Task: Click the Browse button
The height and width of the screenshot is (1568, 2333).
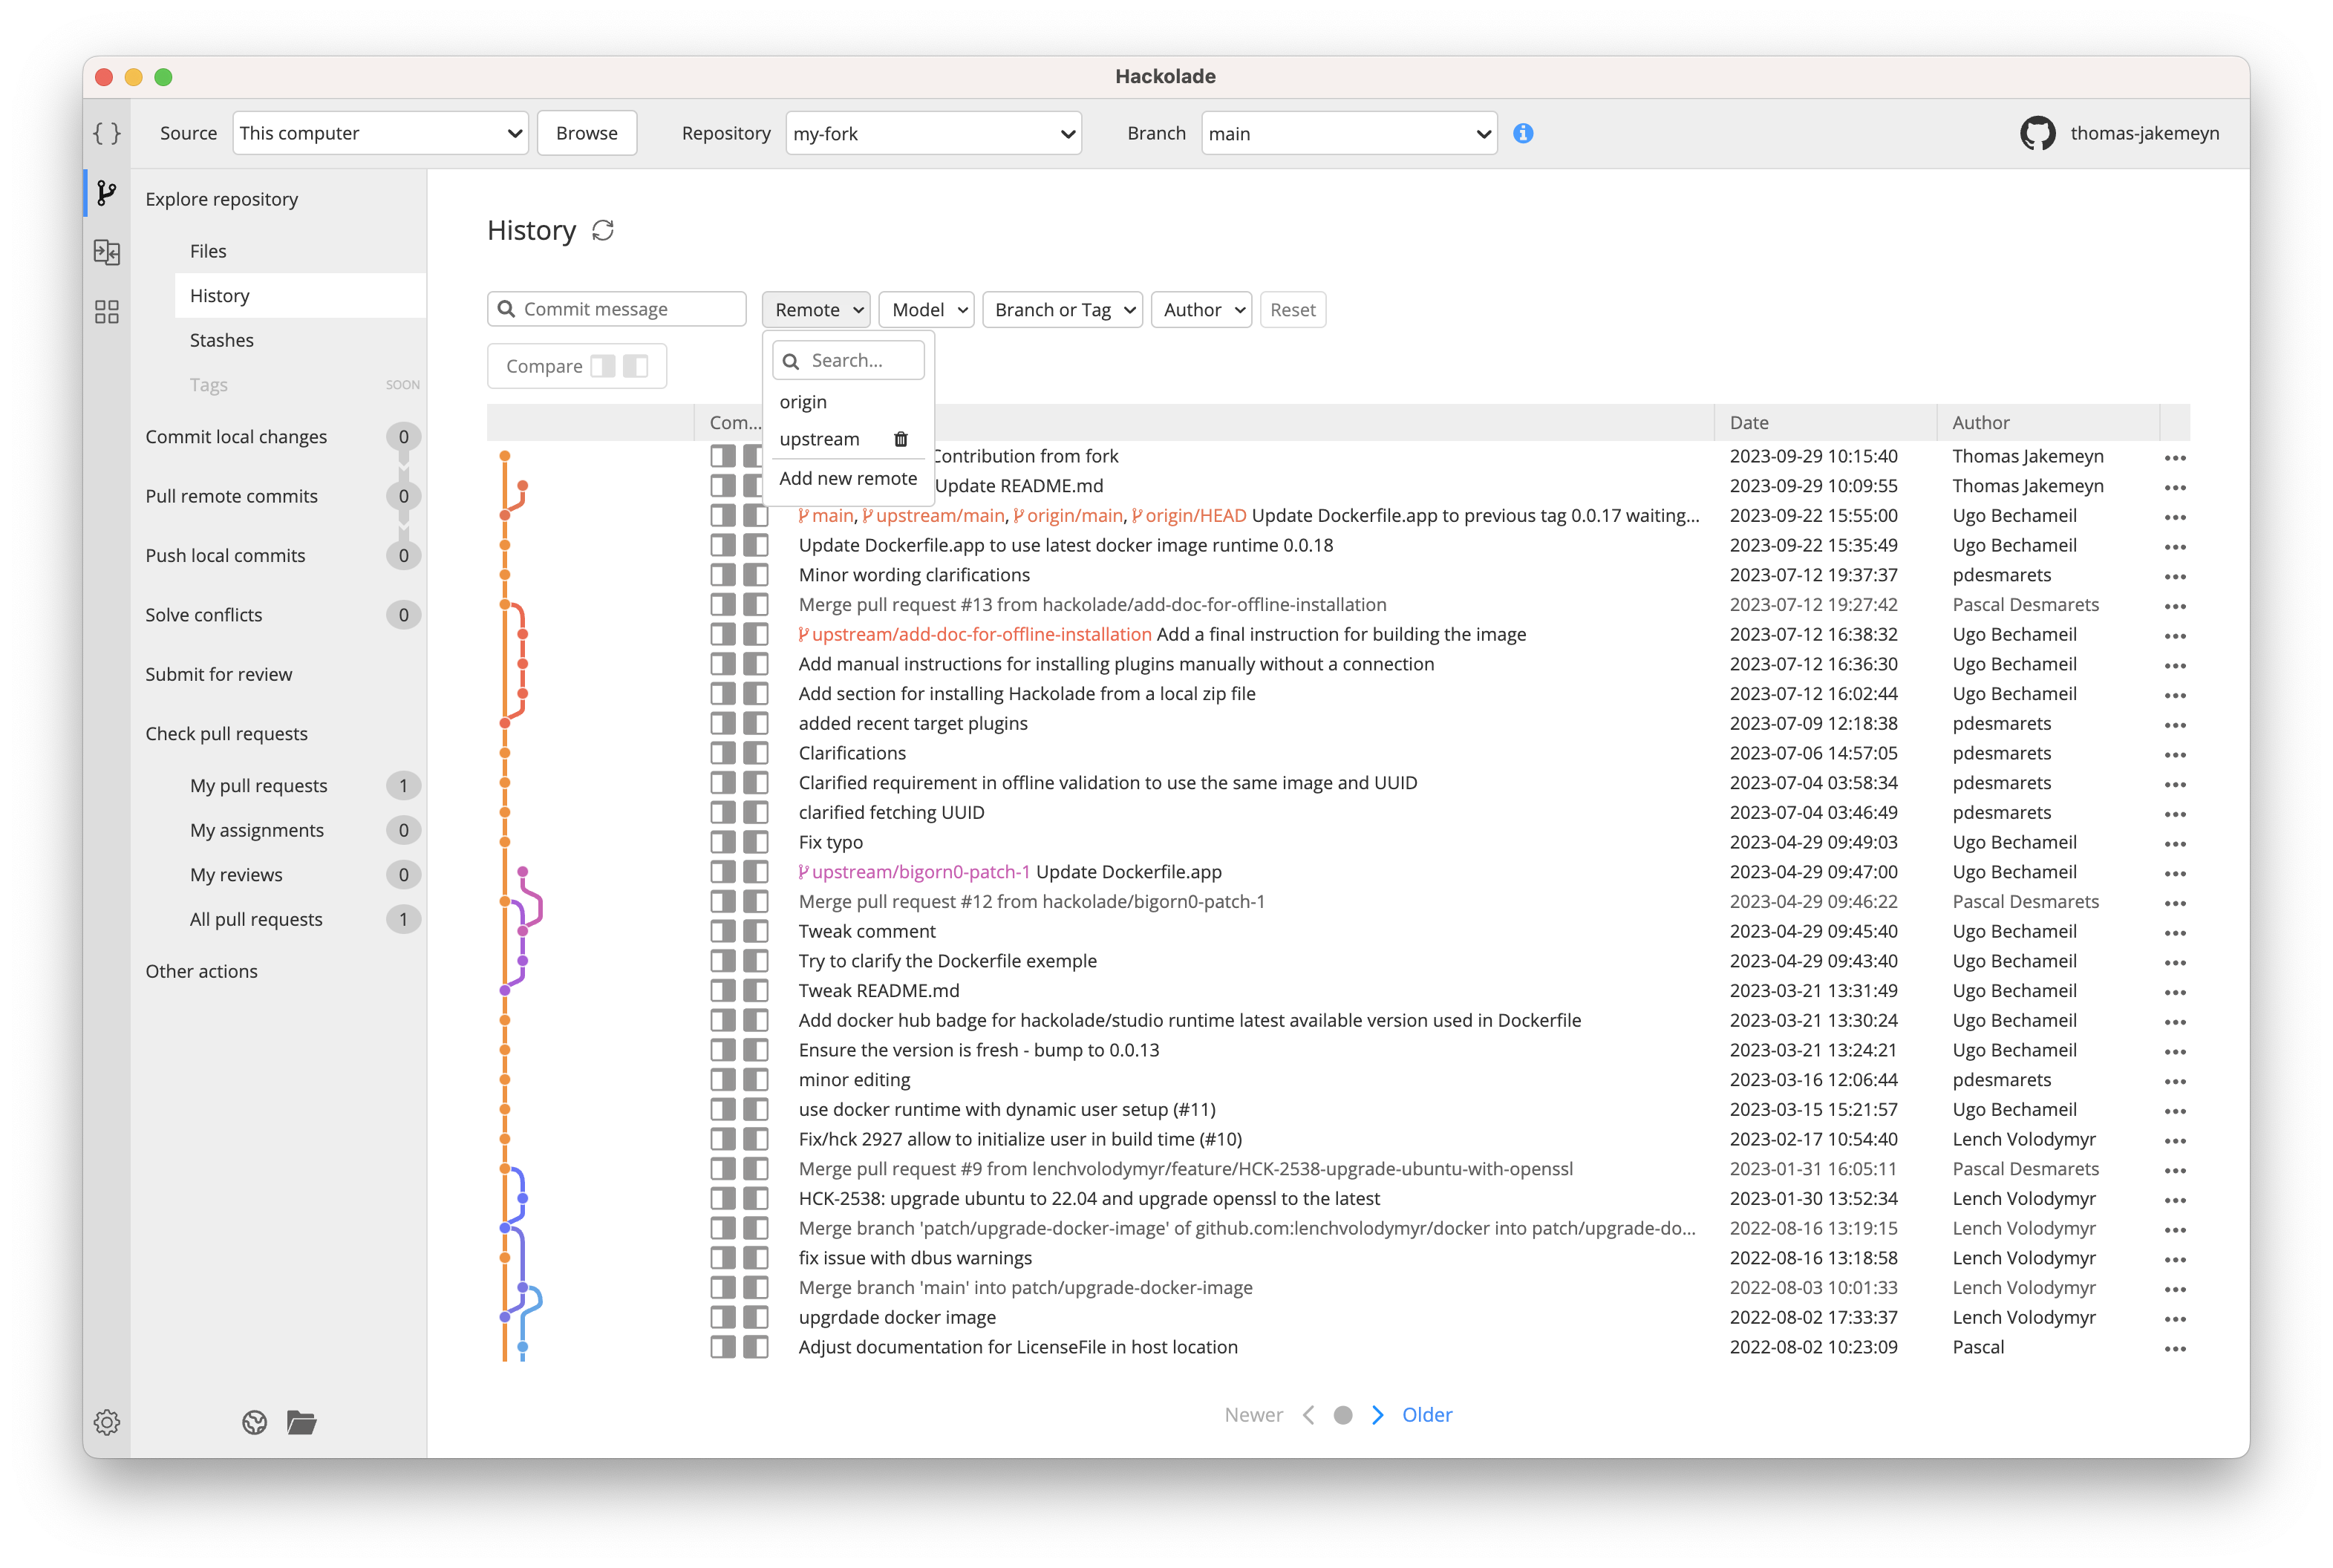Action: [587, 133]
